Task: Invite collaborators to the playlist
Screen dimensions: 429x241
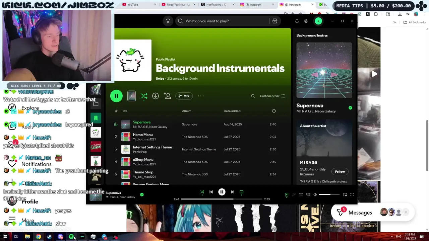Action: tap(168, 96)
